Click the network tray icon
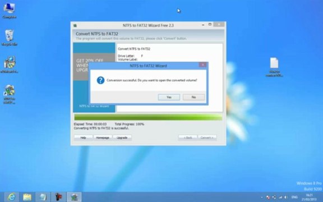The height and width of the screenshot is (202, 323). [x=274, y=198]
